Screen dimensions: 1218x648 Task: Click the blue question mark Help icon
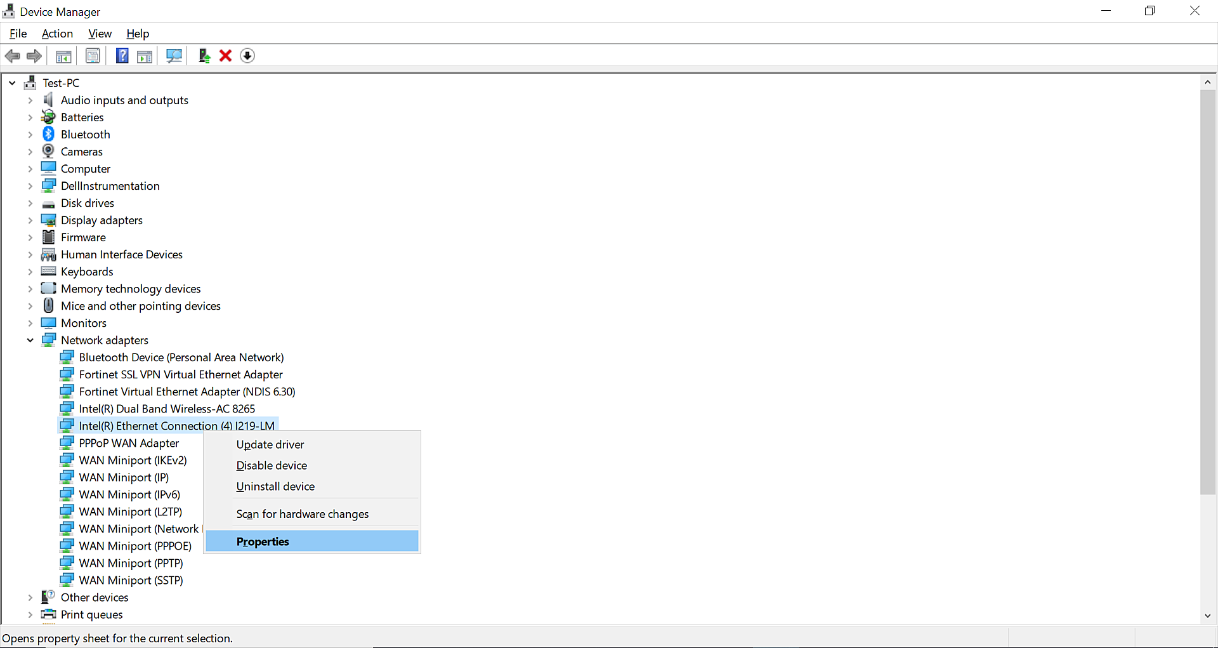(122, 56)
